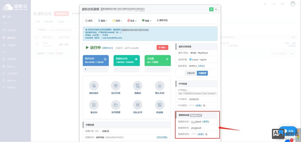Close the 虚拟主机面板 dialog
This screenshot has width=301, height=142.
pos(216,9)
